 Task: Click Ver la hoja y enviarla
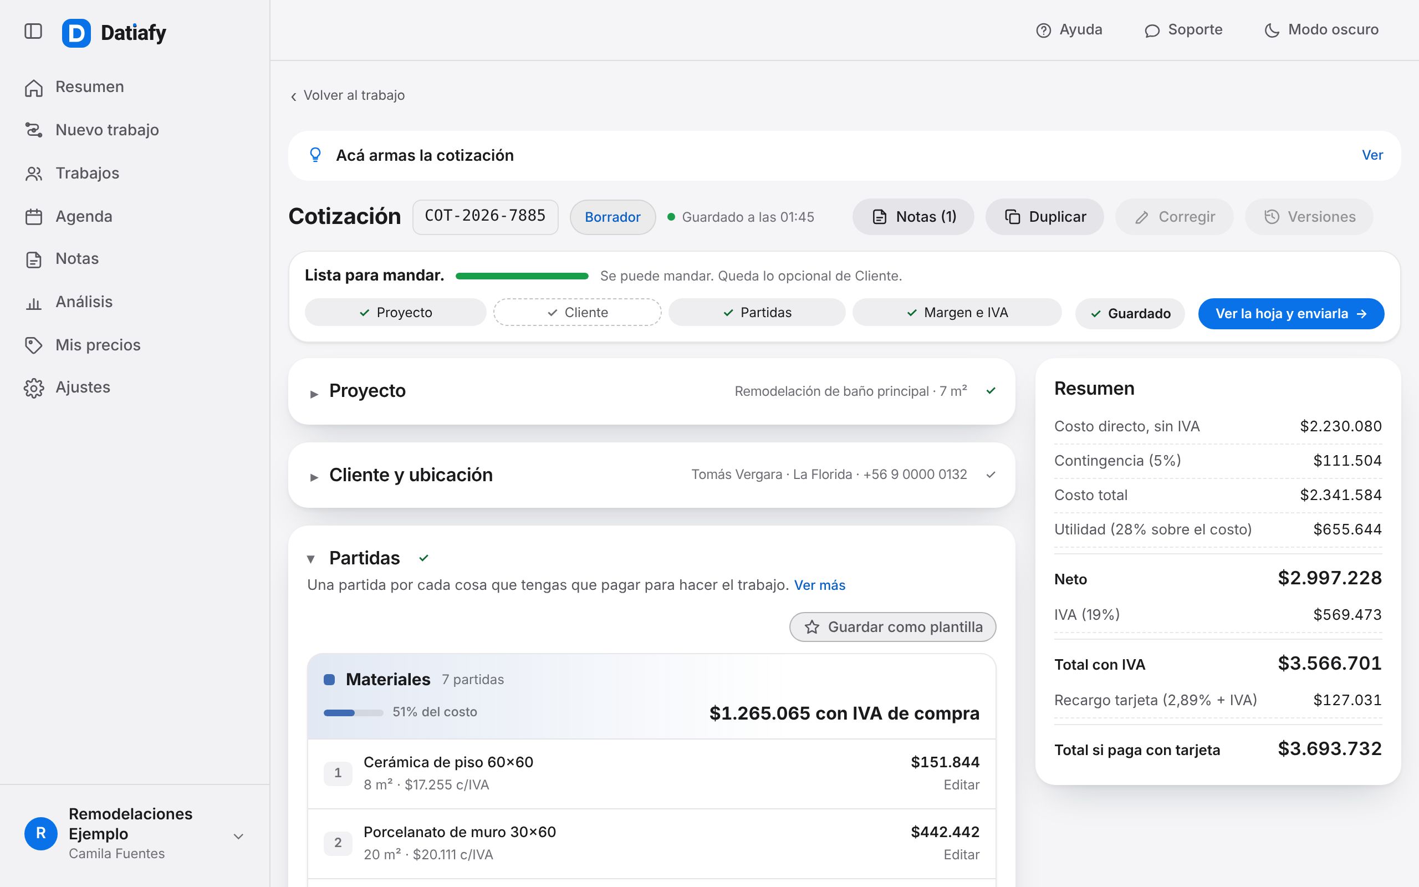1291,314
